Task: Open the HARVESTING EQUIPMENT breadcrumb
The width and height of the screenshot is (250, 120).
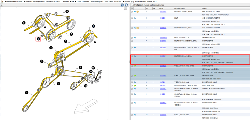Action: click(x=35, y=1)
